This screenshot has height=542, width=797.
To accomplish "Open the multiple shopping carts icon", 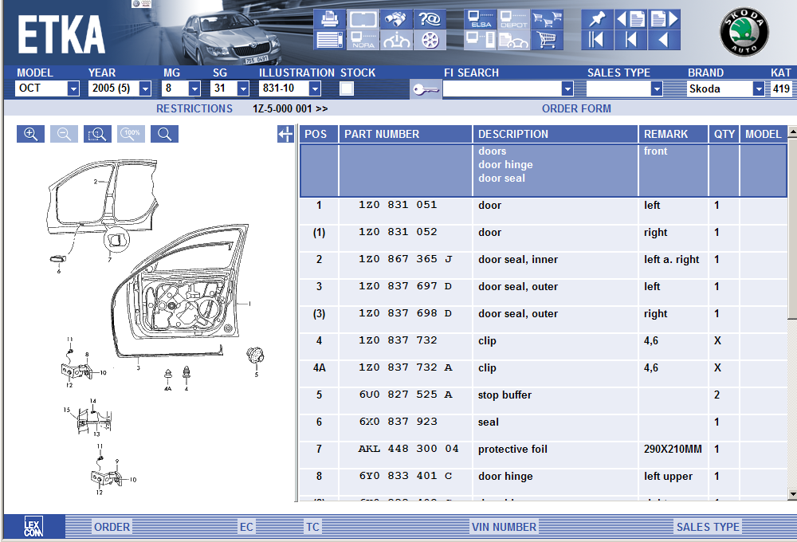I will [547, 19].
